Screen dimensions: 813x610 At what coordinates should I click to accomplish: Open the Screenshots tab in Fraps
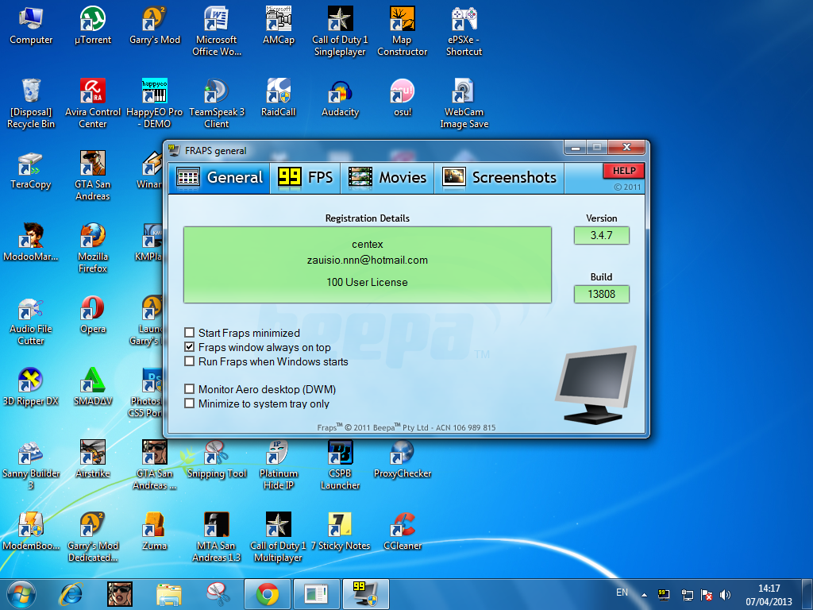click(499, 177)
